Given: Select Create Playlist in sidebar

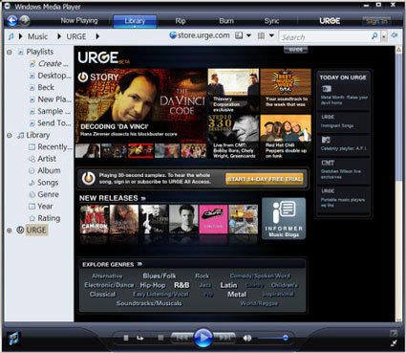Looking at the screenshot, I should [49, 63].
